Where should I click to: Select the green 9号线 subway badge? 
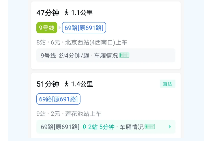(x=47, y=28)
